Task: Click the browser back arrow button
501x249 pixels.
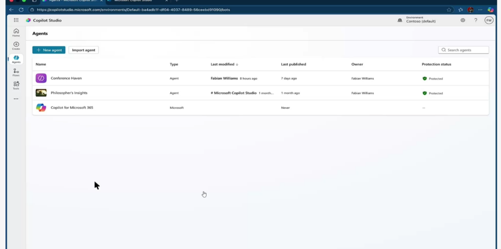Action: 11,9
